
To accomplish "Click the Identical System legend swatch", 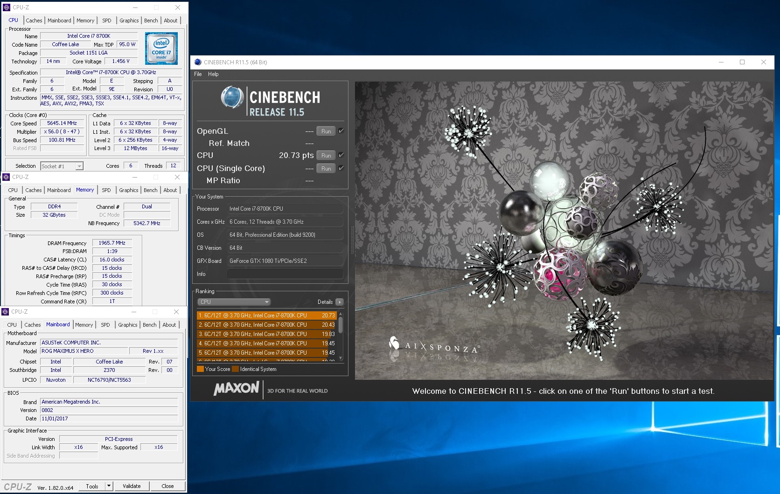I will (x=235, y=369).
